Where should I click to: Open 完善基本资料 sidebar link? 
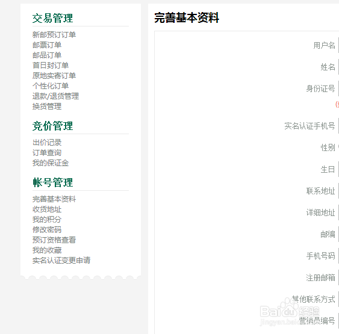pos(54,199)
